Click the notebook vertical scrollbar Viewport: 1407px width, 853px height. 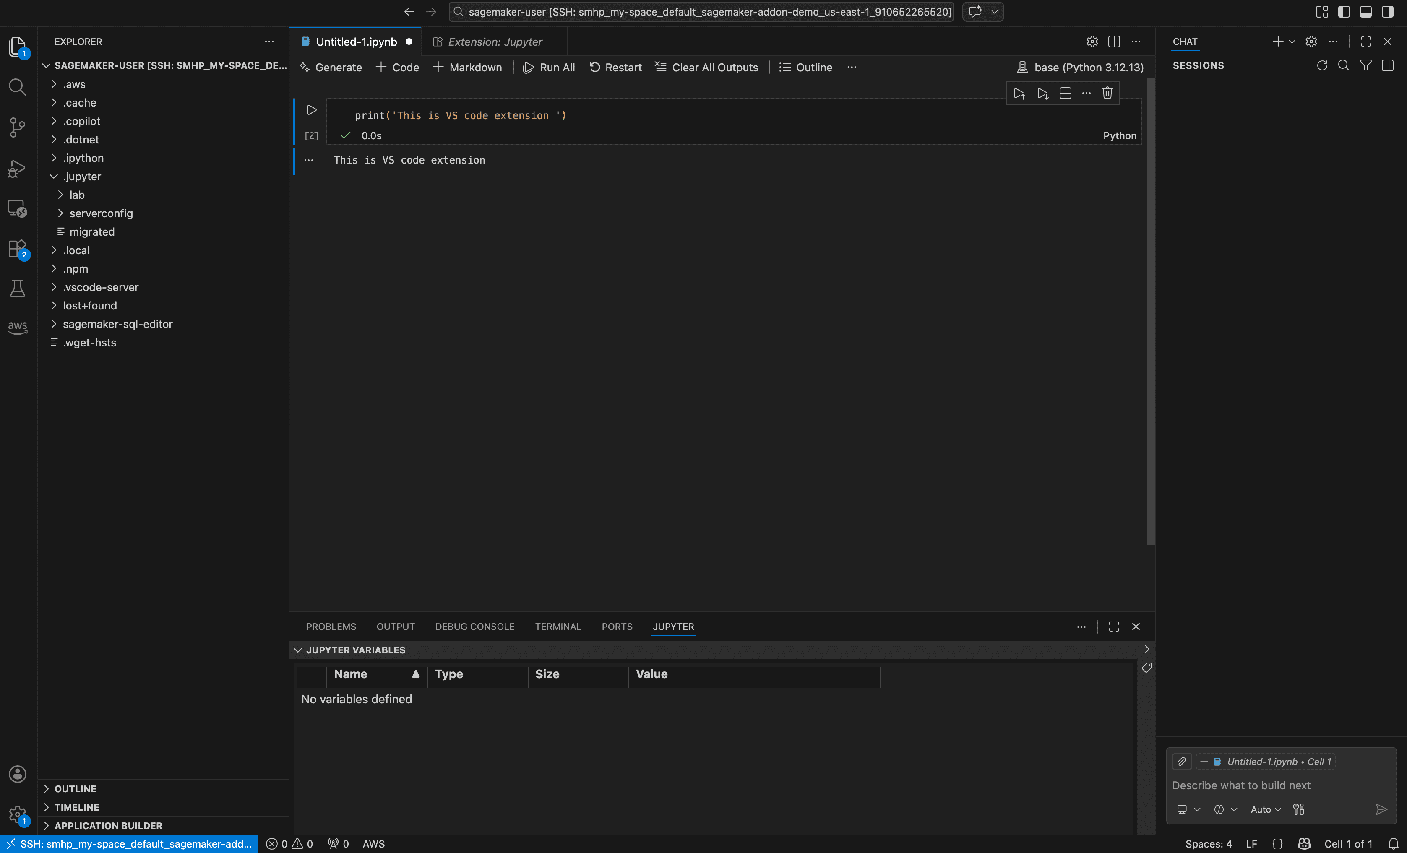pyautogui.click(x=1151, y=311)
